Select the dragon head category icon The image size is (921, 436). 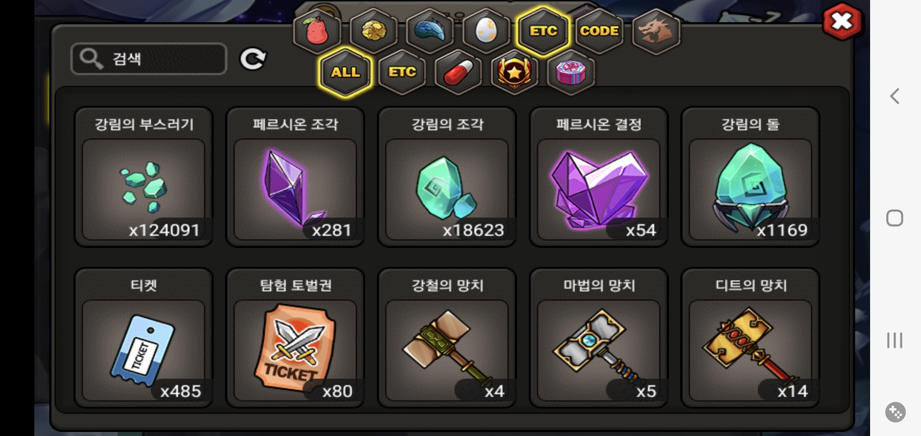pos(656,31)
